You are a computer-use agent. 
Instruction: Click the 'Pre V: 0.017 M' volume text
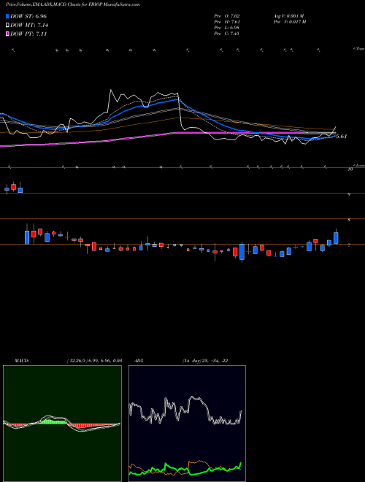click(291, 22)
